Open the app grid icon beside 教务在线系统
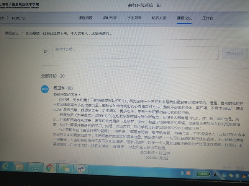249x186 pixels. pos(159,5)
